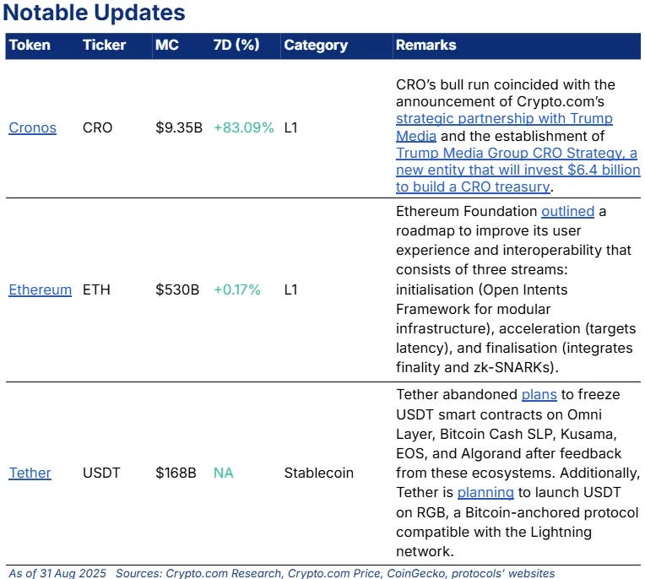
Task: Click the 'USDT' ticker cell
Action: (101, 473)
